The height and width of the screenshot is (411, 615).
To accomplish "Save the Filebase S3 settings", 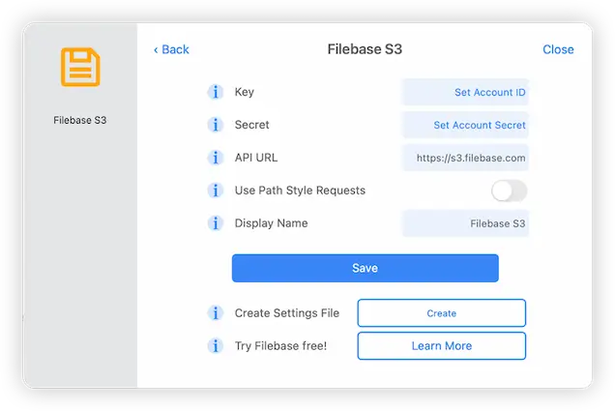I will tap(366, 268).
